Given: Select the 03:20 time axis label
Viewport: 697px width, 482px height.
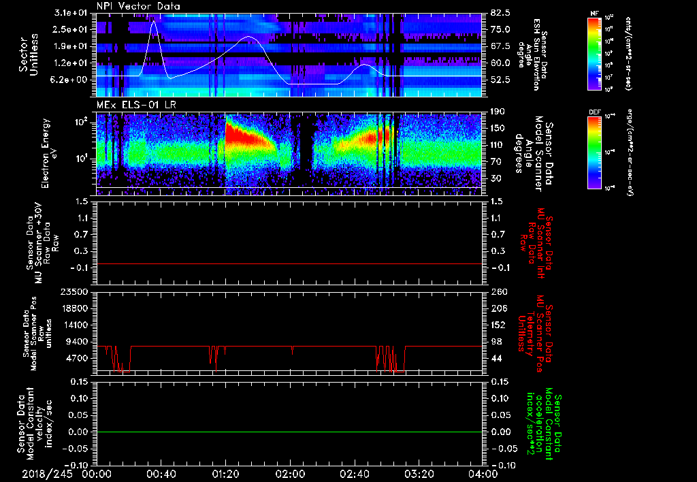Looking at the screenshot, I should (419, 473).
